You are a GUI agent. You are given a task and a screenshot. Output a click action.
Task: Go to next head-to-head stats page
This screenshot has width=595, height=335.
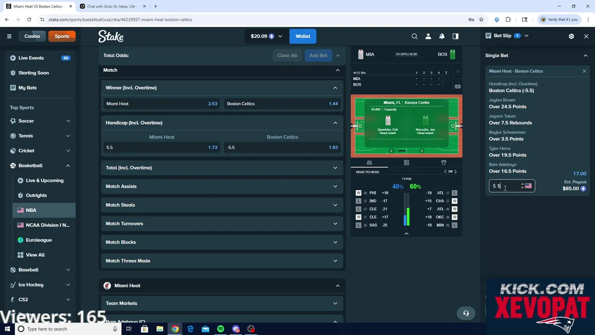click(456, 172)
